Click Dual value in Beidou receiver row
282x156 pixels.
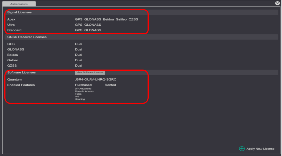point(78,55)
